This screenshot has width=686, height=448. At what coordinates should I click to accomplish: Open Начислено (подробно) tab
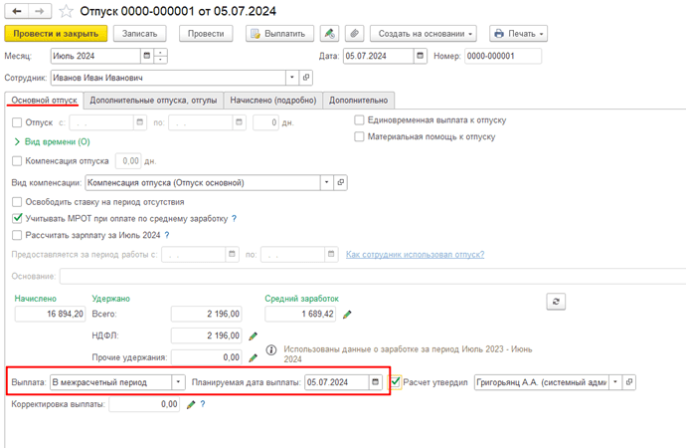point(273,101)
